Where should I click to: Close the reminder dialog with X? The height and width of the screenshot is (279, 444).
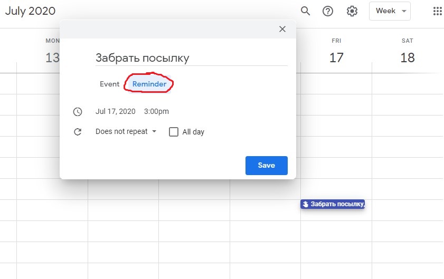coord(282,30)
